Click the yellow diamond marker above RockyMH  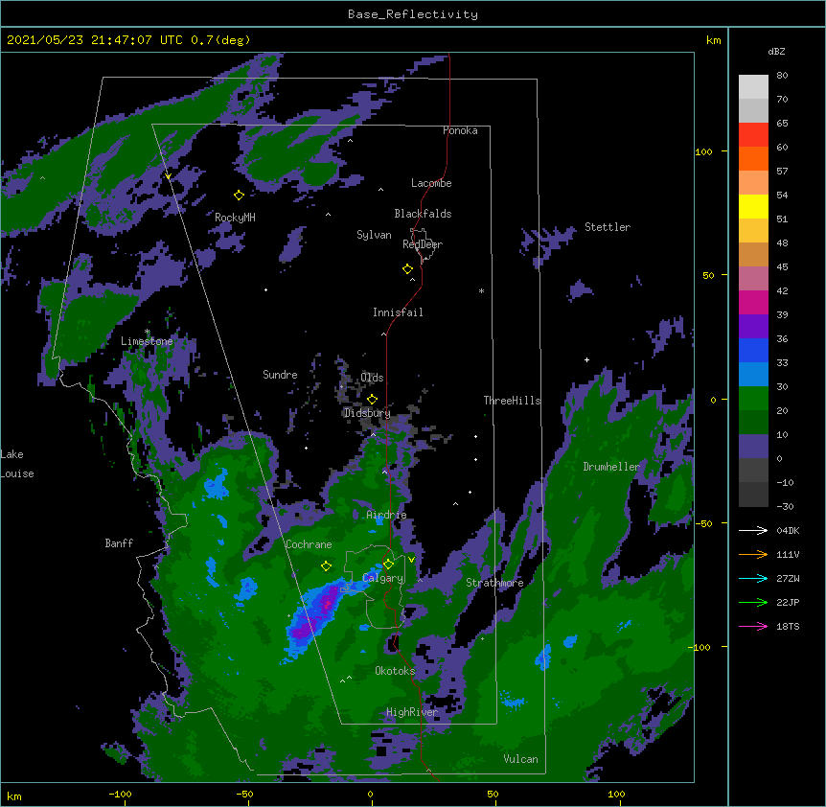point(239,196)
